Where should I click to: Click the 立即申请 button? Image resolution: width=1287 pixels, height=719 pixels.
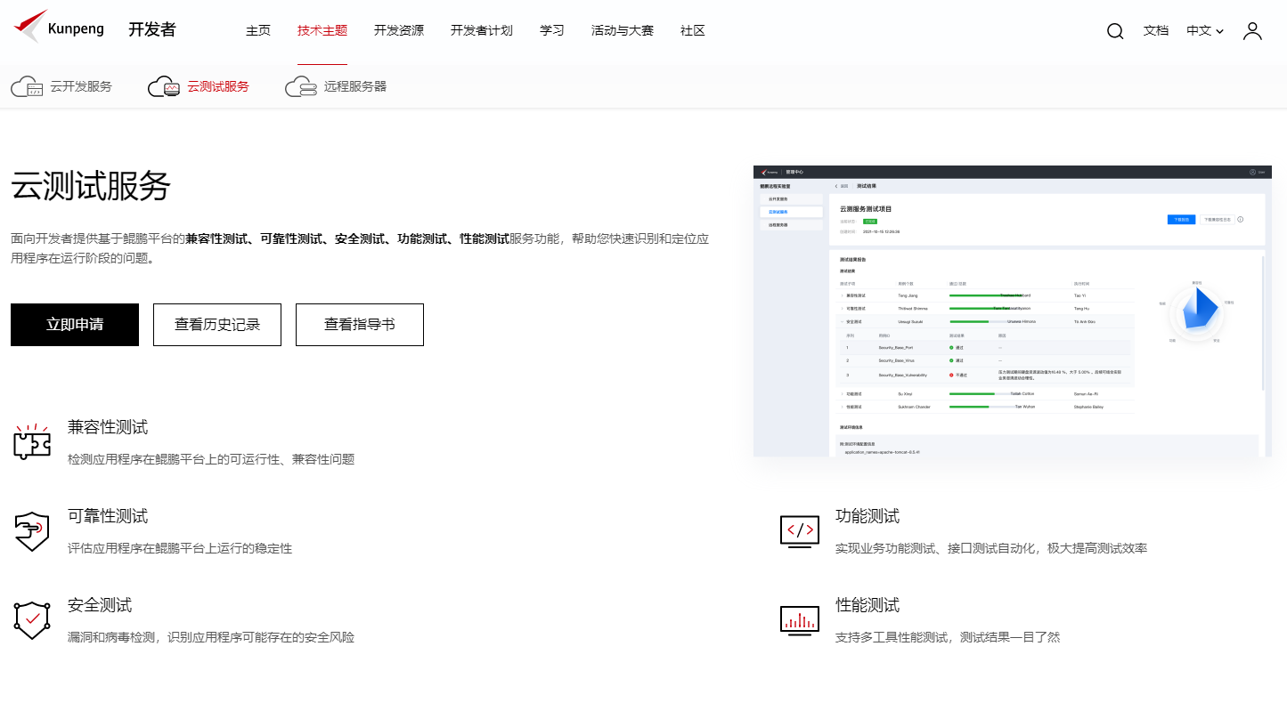(x=75, y=325)
